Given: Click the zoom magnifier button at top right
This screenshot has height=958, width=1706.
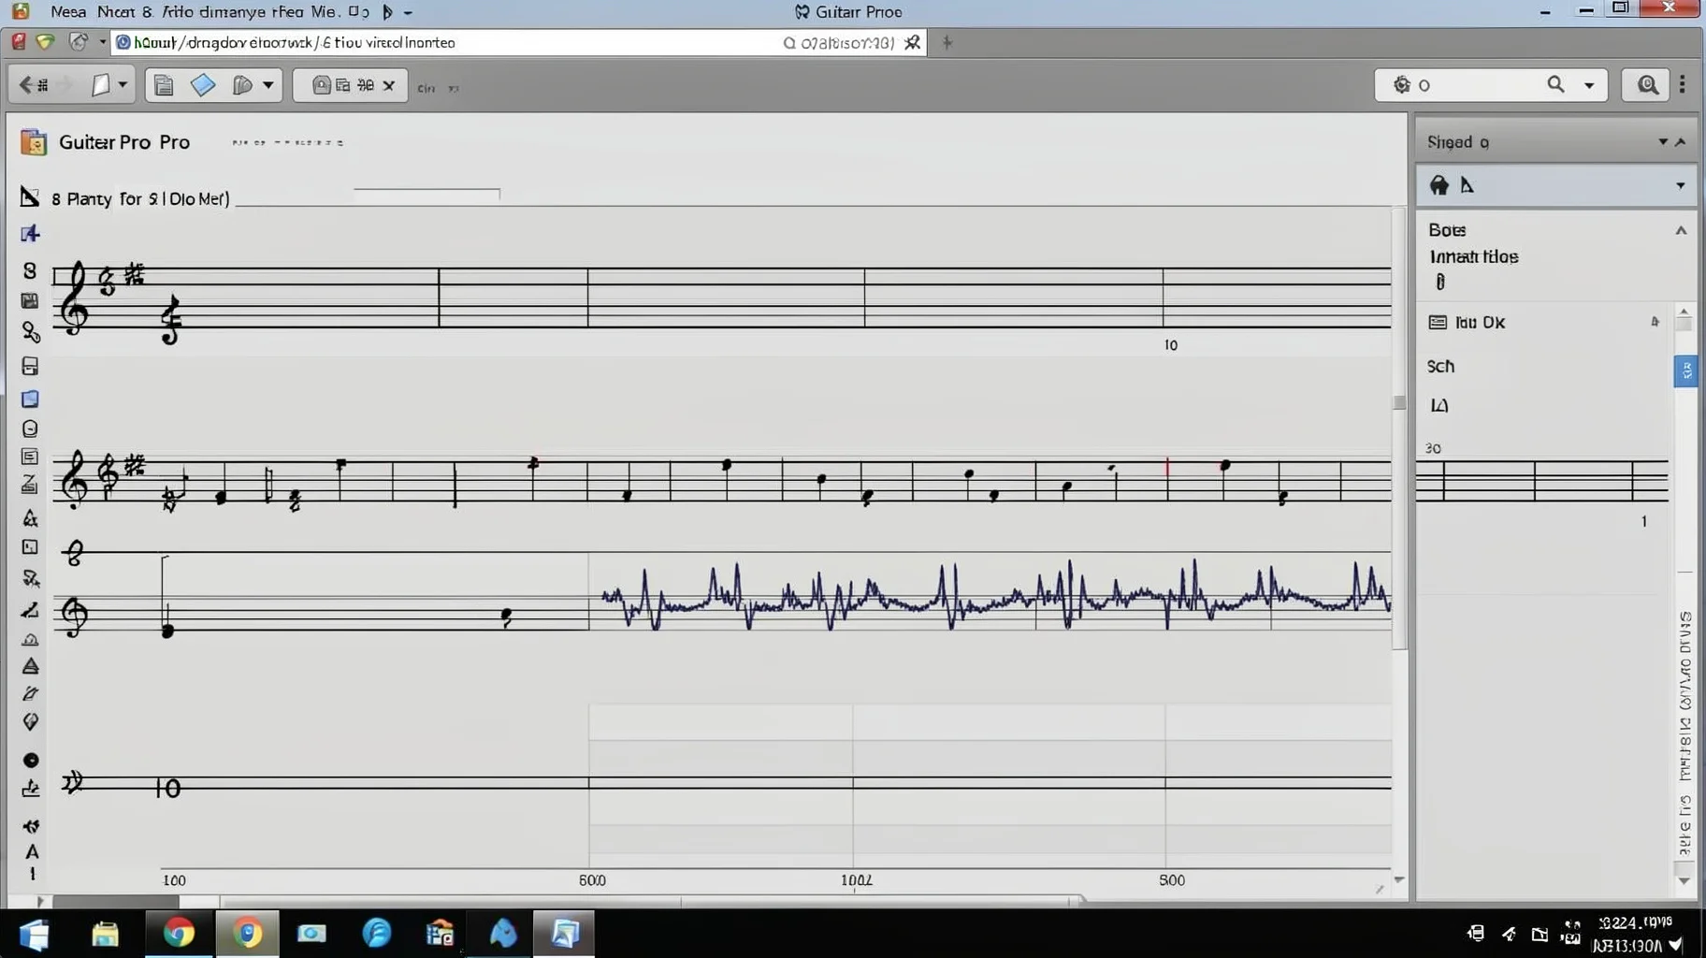Looking at the screenshot, I should [x=1647, y=85].
